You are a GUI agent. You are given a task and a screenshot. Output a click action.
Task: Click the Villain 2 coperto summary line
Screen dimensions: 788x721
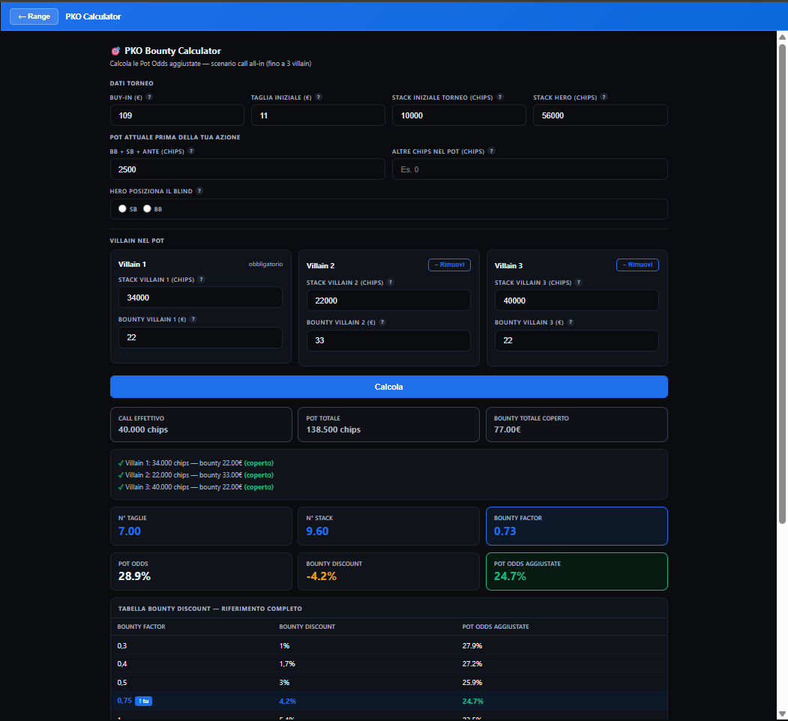(x=196, y=475)
